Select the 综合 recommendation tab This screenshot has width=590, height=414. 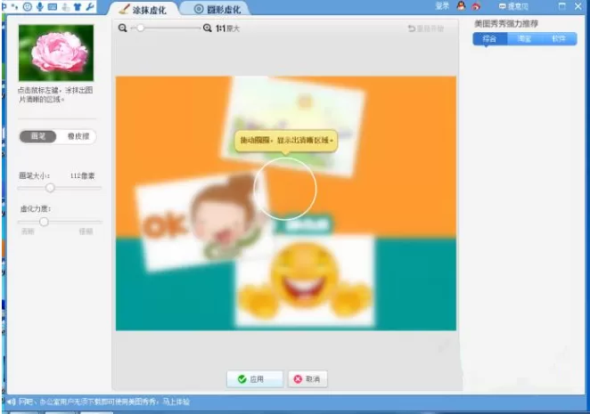coord(489,39)
